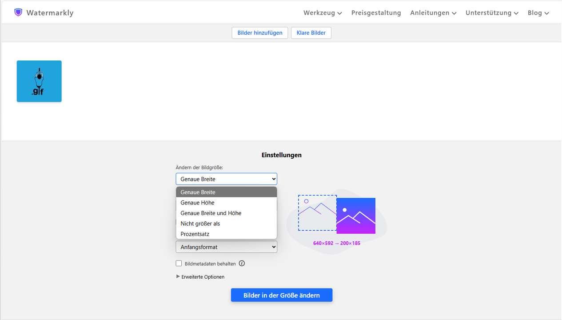Enable the Bildmetadaten behalten checkbox
The height and width of the screenshot is (320, 562).
point(179,263)
